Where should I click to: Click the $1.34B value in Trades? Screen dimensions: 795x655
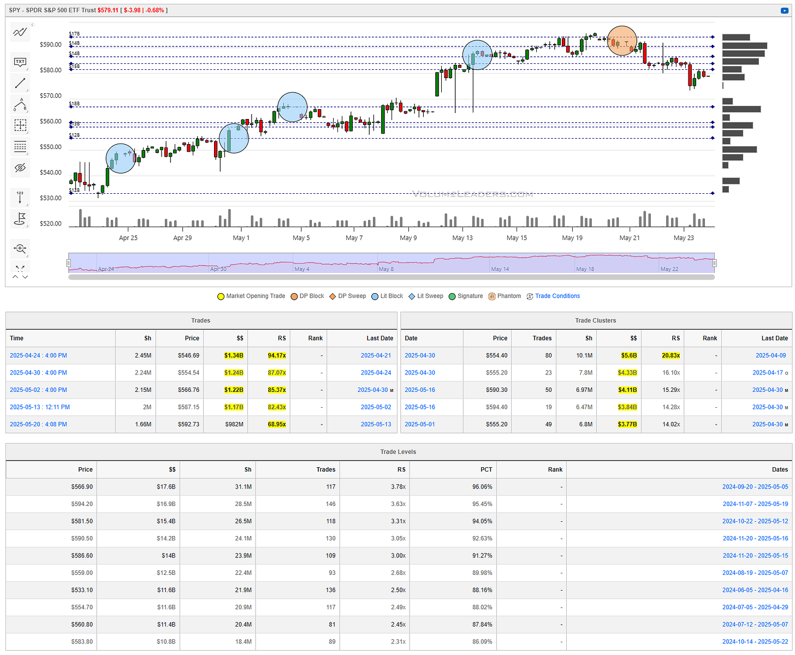click(234, 356)
